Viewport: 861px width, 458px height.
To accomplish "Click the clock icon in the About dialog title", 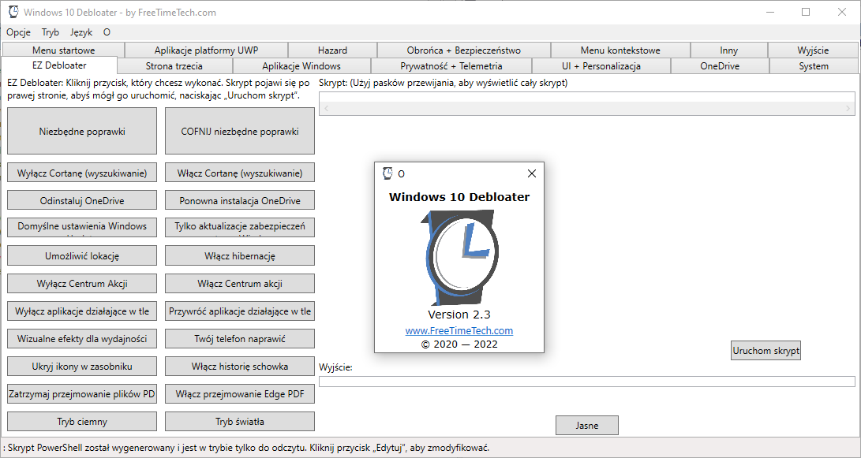I will [387, 173].
